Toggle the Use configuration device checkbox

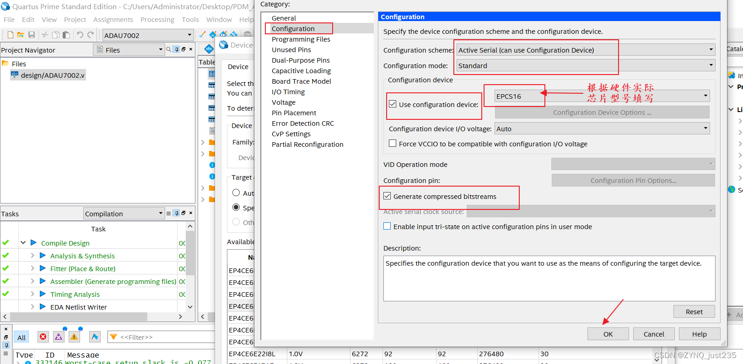pyautogui.click(x=393, y=104)
